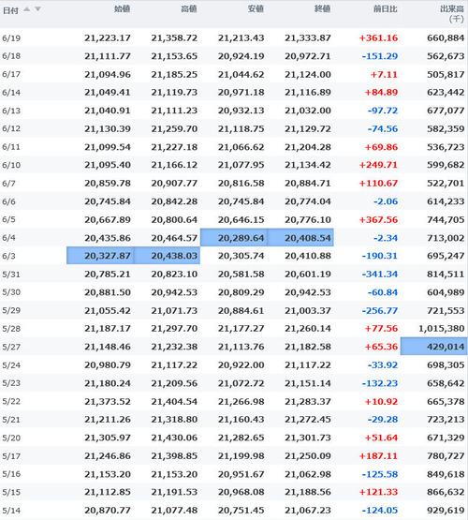Click the 安値 column header

(x=256, y=8)
